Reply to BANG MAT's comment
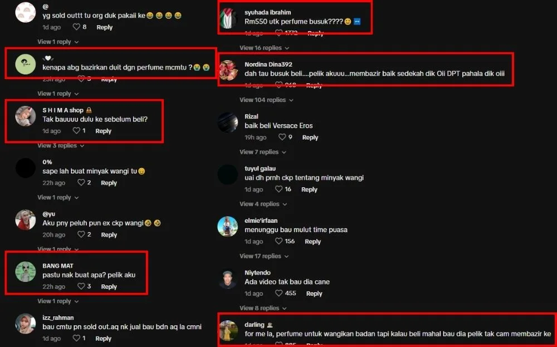This screenshot has height=347, width=557. pyautogui.click(x=109, y=287)
